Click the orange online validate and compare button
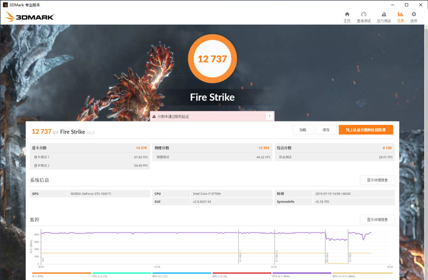Image resolution: width=428 pixels, height=280 pixels. point(366,130)
